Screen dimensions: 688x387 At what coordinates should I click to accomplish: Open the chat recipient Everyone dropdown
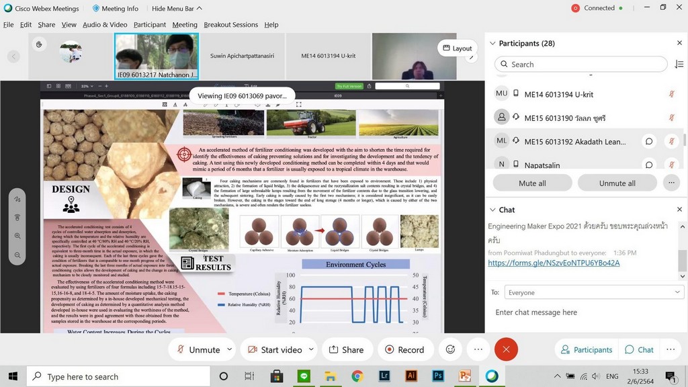point(677,292)
